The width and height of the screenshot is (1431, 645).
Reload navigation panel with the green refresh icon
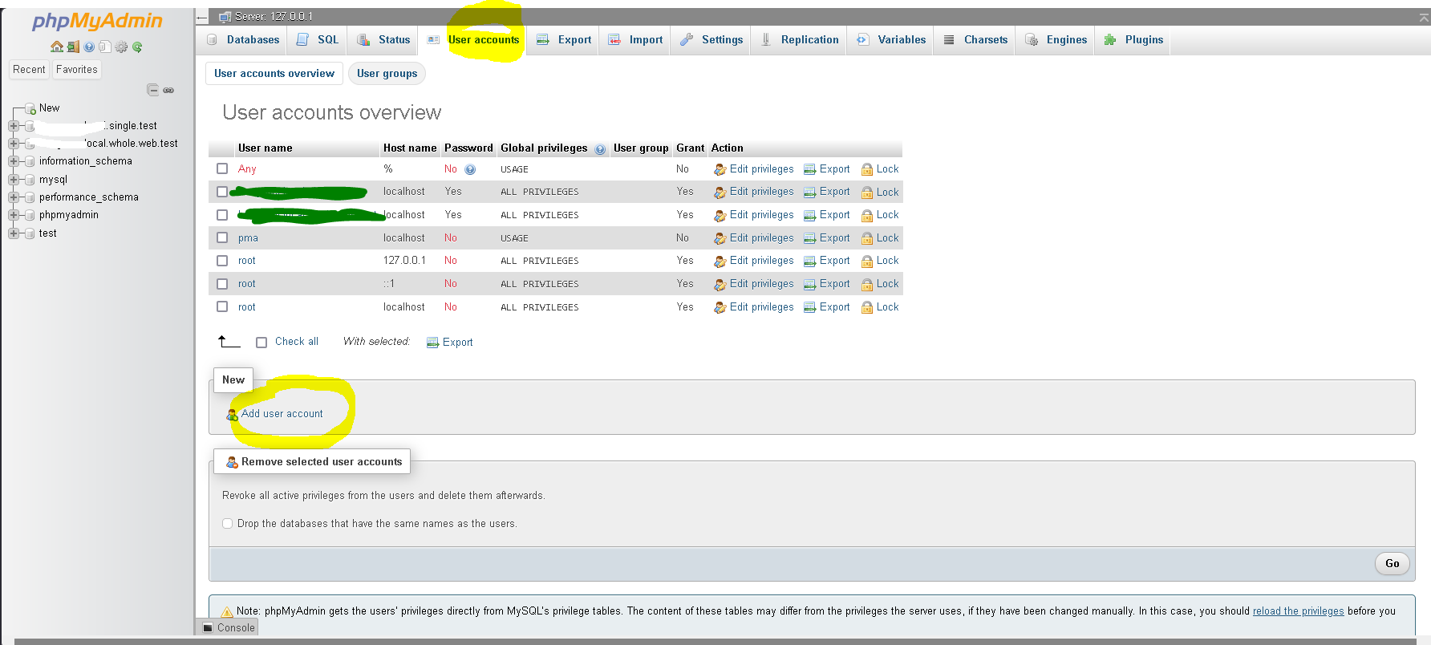point(137,47)
